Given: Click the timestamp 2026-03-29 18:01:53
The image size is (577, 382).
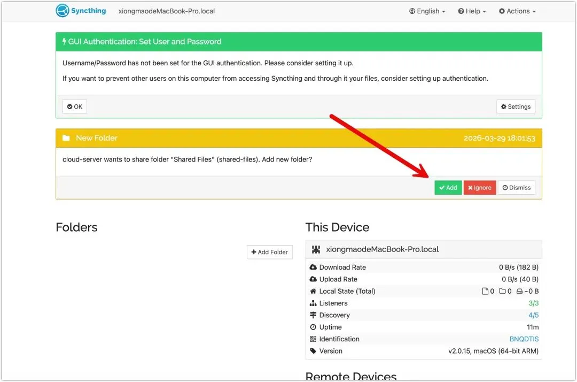Looking at the screenshot, I should (x=499, y=138).
